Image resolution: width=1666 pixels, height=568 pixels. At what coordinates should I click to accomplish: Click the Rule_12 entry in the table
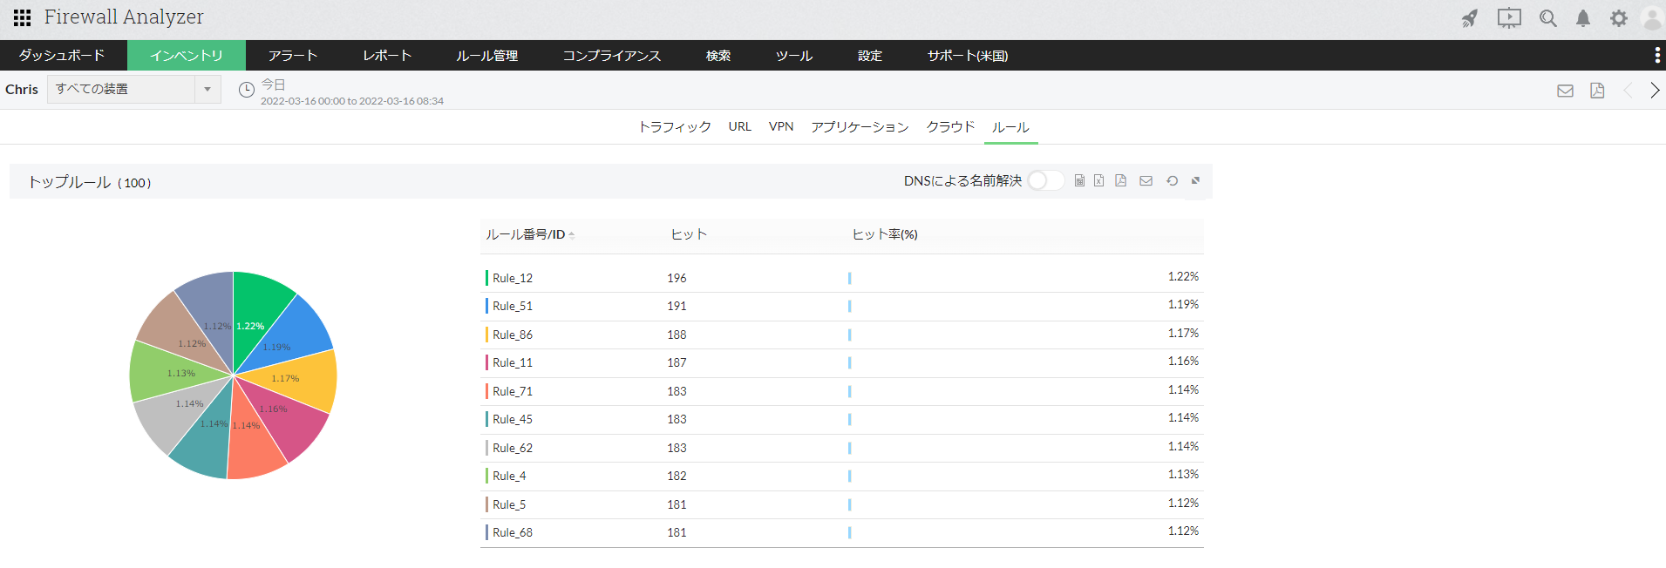coord(513,278)
